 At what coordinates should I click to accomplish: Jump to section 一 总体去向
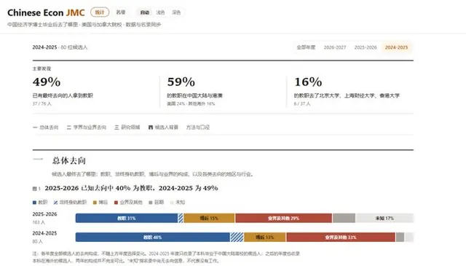(45, 128)
